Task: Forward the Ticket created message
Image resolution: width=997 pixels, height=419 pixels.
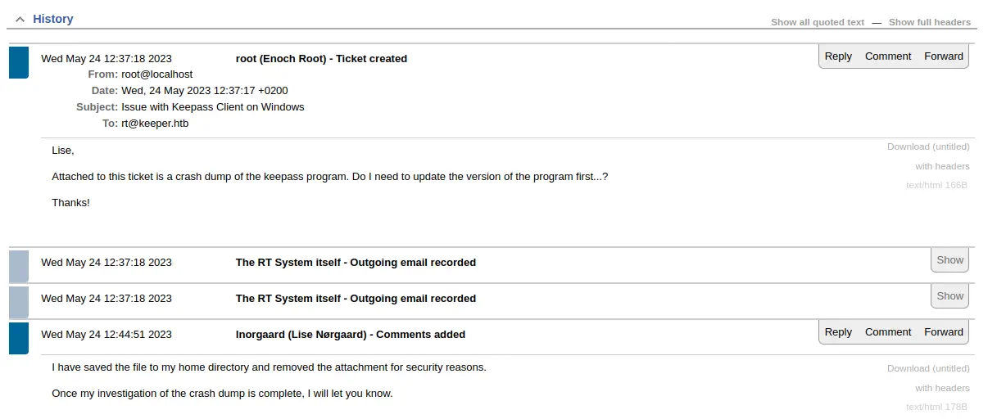Action: [x=944, y=56]
